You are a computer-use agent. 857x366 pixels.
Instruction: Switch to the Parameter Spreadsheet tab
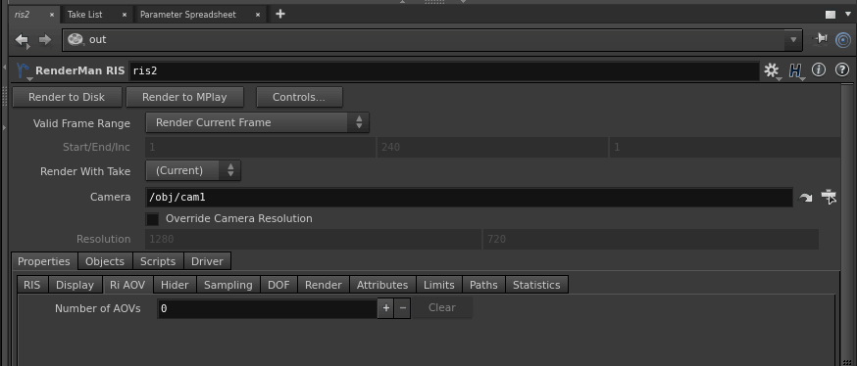188,15
